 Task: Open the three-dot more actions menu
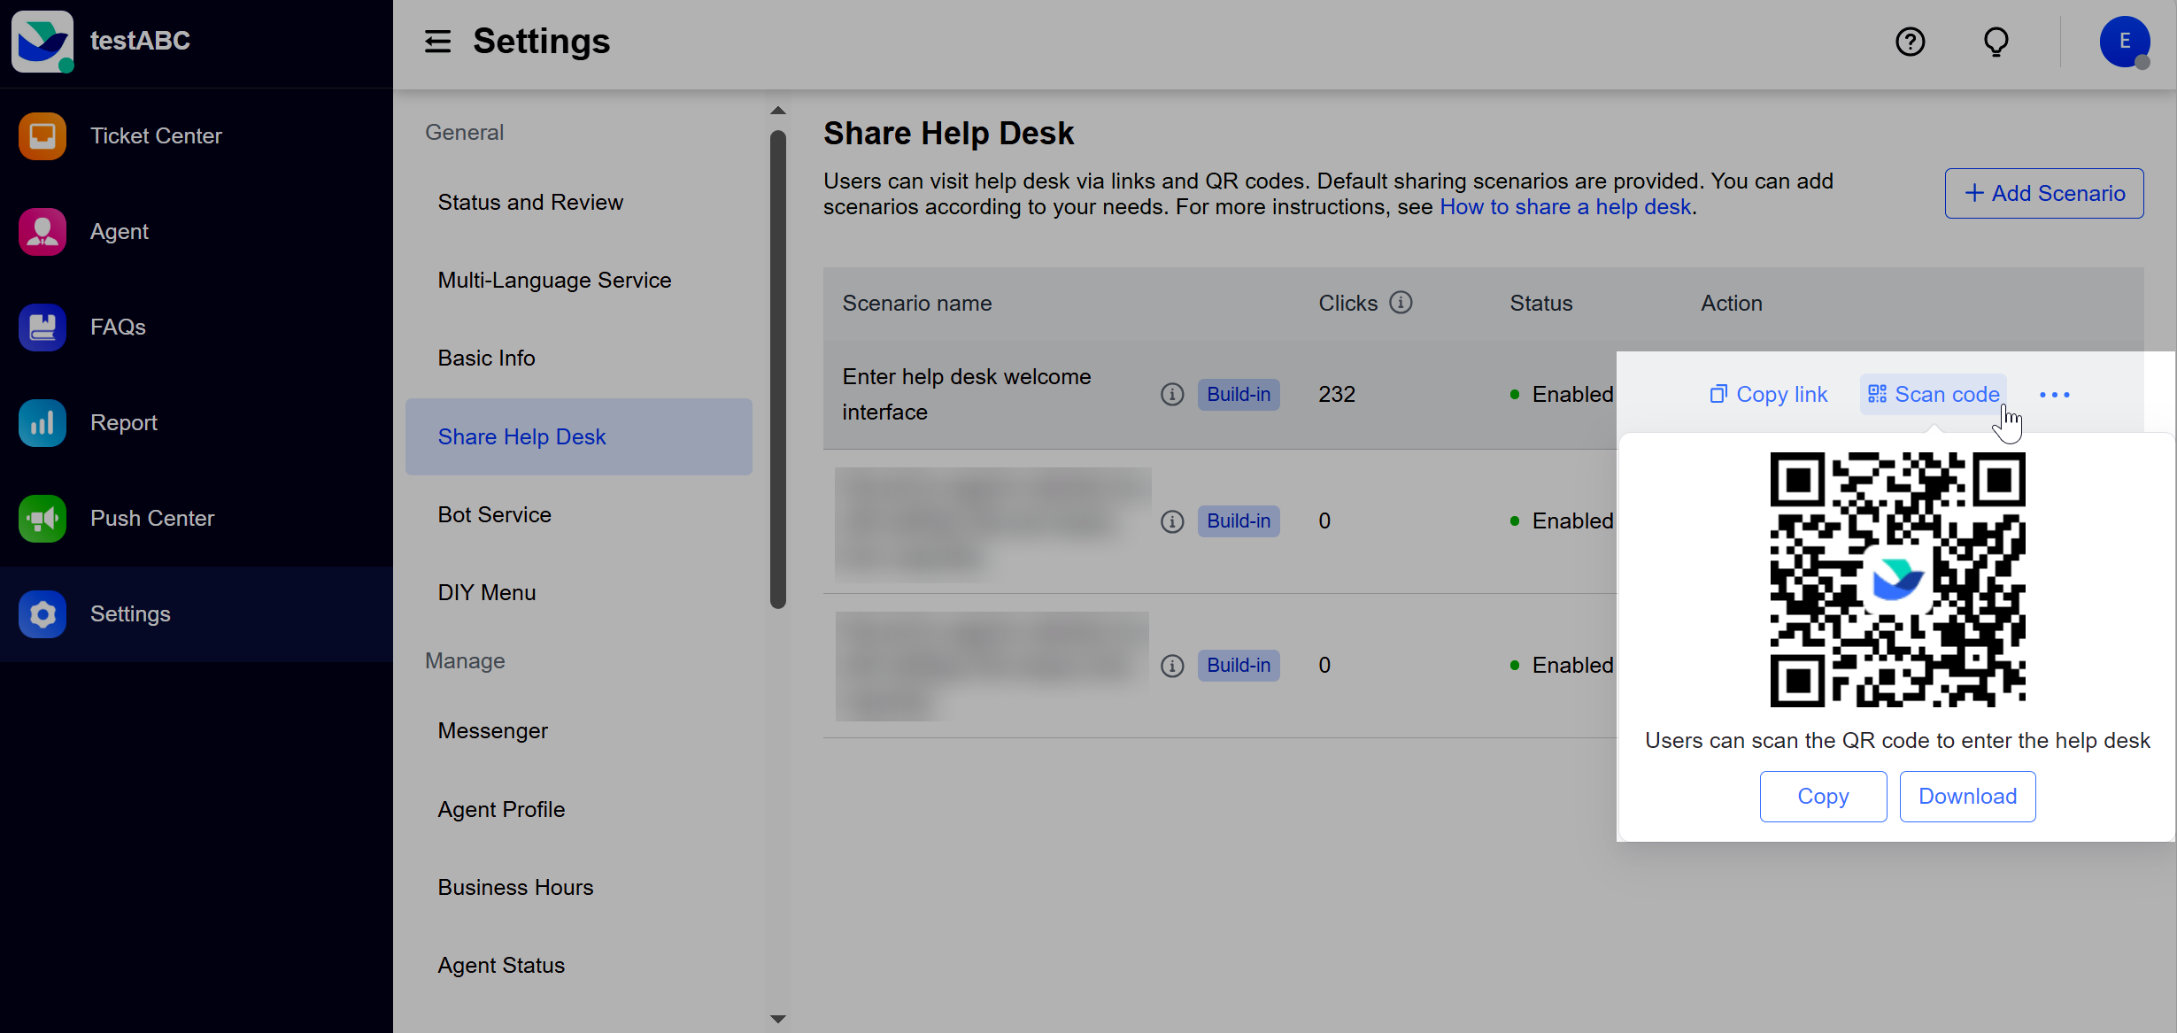click(2054, 395)
